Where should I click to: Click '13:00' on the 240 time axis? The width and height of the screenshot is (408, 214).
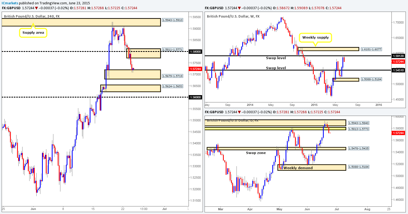click(x=144, y=209)
